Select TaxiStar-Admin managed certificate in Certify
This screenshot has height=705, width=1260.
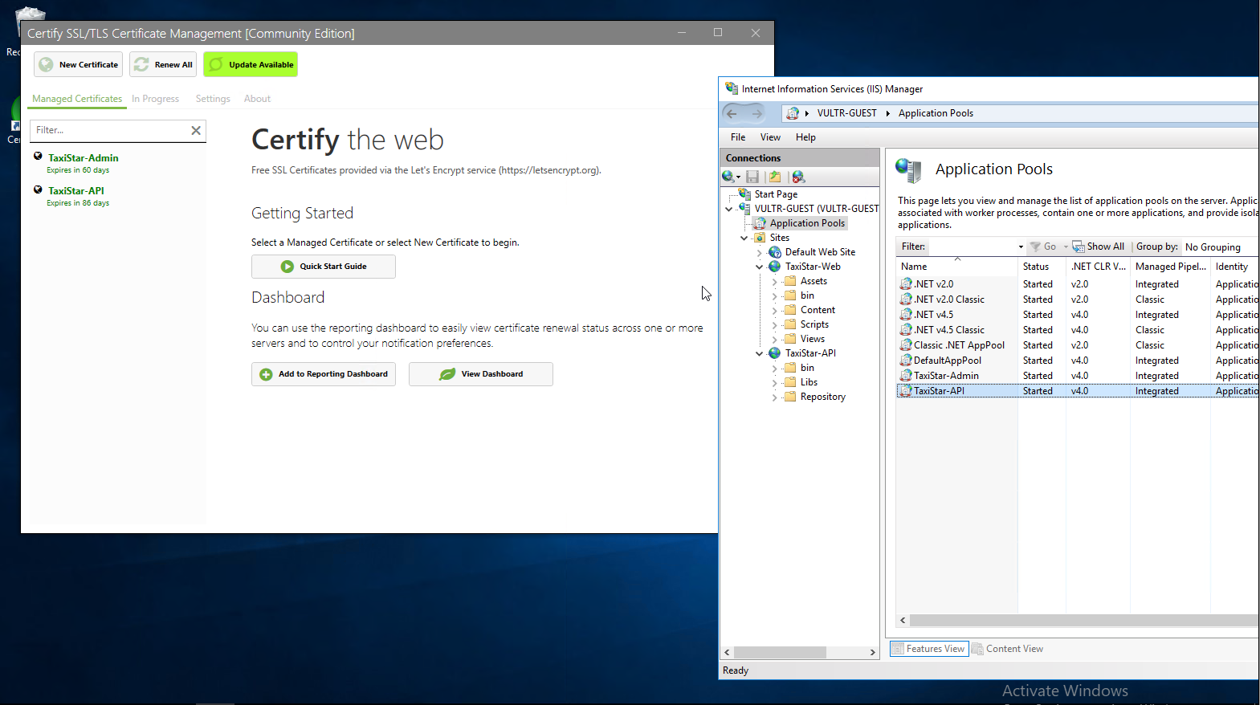[x=83, y=158]
